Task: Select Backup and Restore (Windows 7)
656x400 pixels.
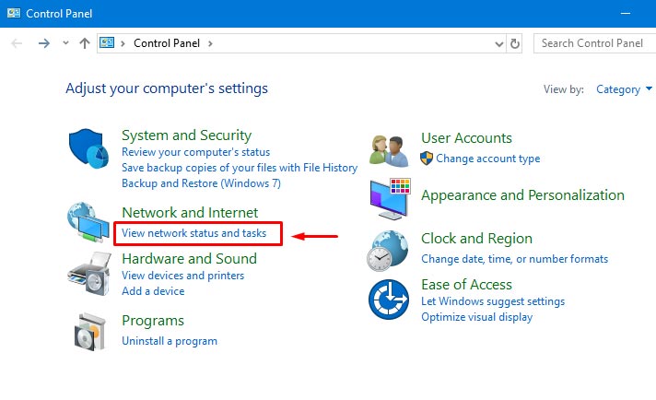Action: (201, 183)
